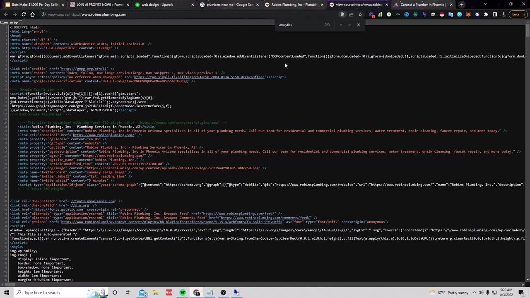Open the //s.w.org dns-prefetch link
This screenshot has width=530, height=298.
[80, 205]
